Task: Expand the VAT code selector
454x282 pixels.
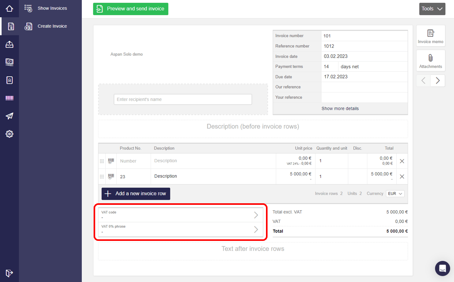Action: coord(180,215)
